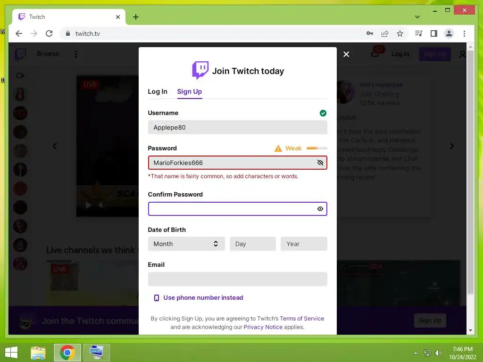483x362 pixels.
Task: Open the Chrome profile avatar
Action: [449, 33]
